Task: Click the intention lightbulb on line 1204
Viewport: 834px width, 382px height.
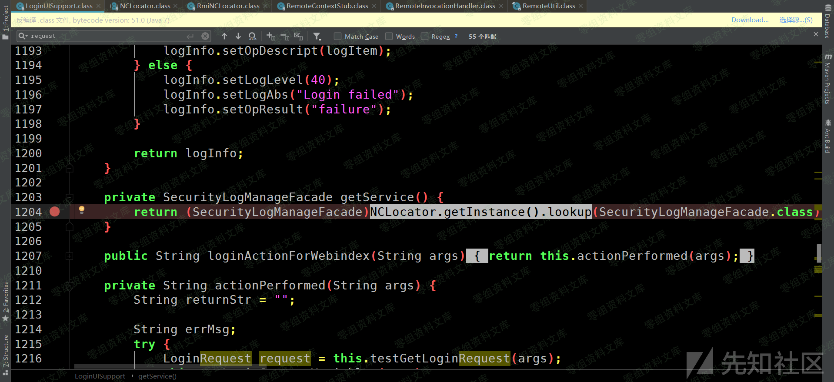Action: click(81, 210)
